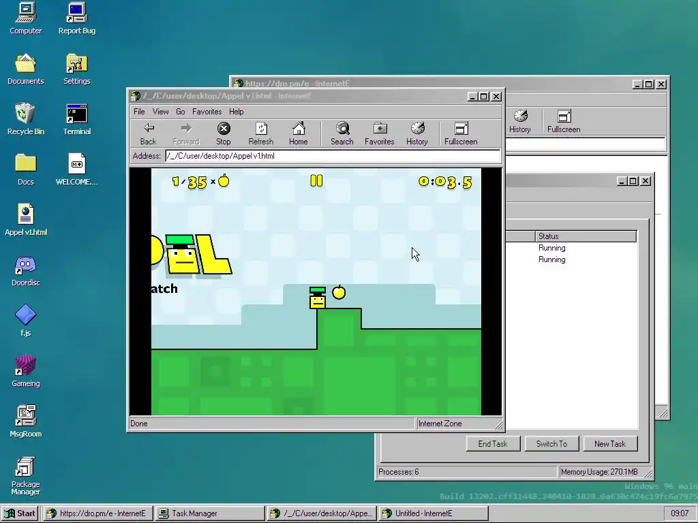Open the MsgRoom shortcut
This screenshot has width=698, height=523.
pos(26,421)
